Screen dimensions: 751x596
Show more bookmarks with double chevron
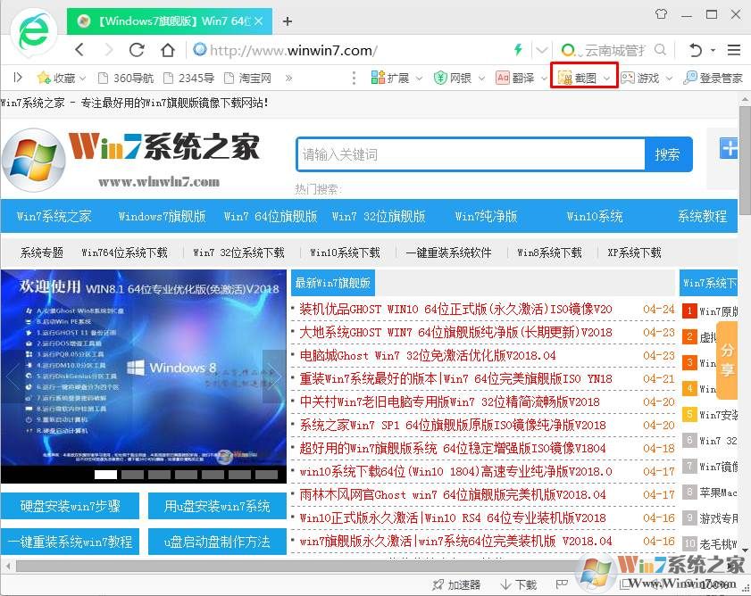tap(288, 78)
